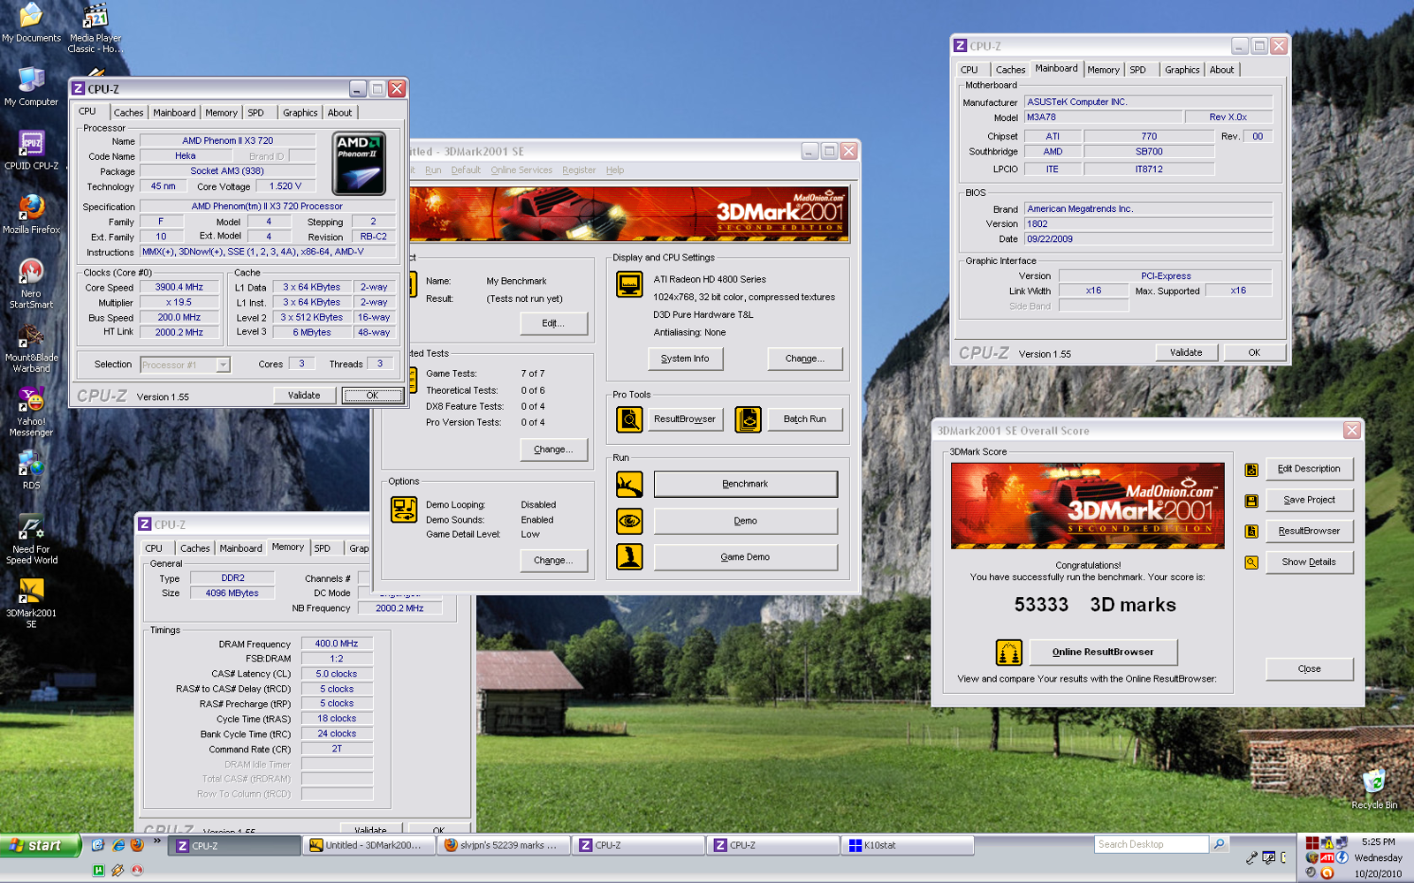Viewport: 1414px width, 883px height.
Task: Open Yahoo! Messenger desktop icon
Action: click(x=31, y=411)
